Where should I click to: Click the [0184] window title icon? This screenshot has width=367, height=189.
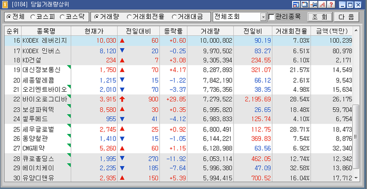4,4
